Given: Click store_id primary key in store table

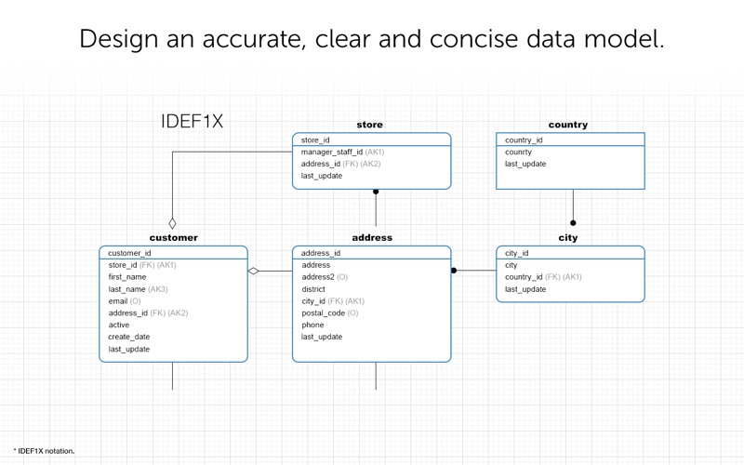Looking at the screenshot, I should tap(315, 140).
